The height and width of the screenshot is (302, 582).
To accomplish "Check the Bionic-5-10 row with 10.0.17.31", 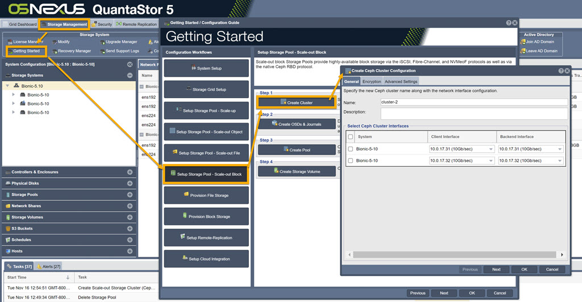I will pyautogui.click(x=350, y=149).
